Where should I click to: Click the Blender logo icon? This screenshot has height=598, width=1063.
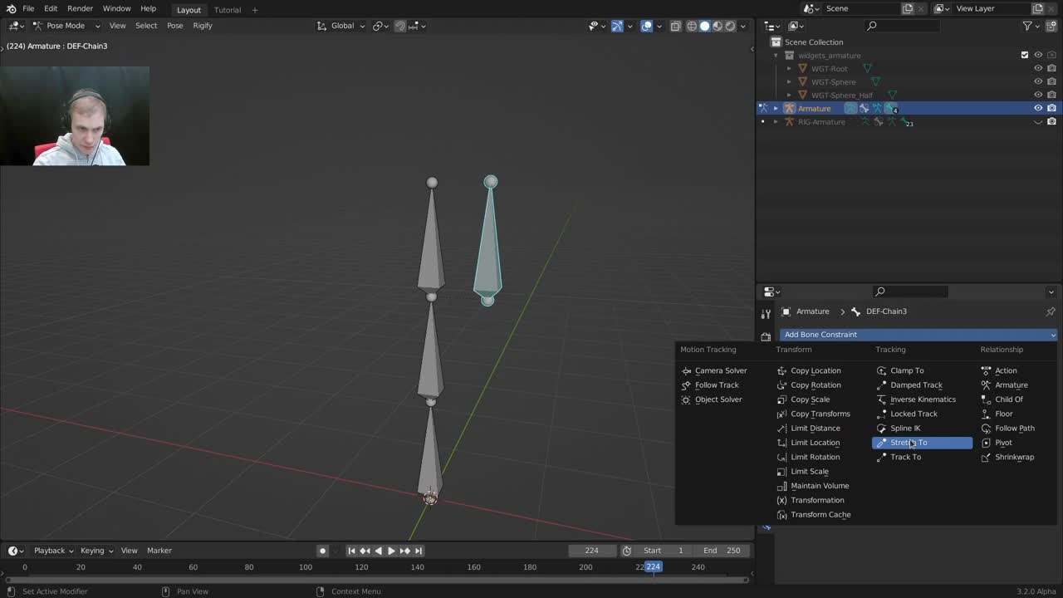pos(11,9)
